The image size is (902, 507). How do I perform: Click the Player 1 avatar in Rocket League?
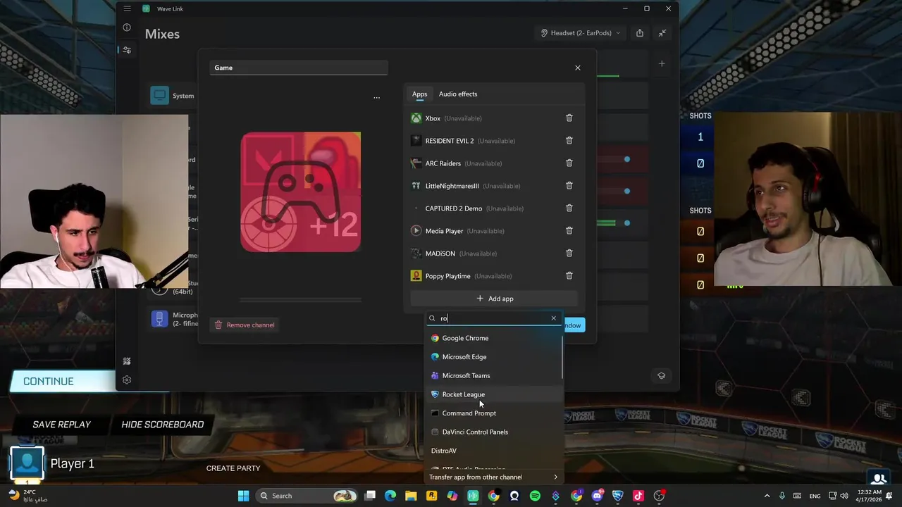click(27, 463)
